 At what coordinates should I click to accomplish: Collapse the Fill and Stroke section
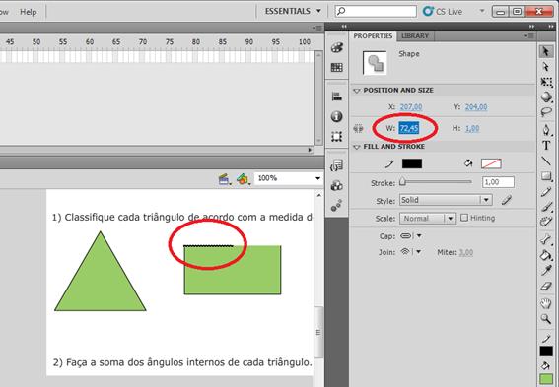point(357,147)
